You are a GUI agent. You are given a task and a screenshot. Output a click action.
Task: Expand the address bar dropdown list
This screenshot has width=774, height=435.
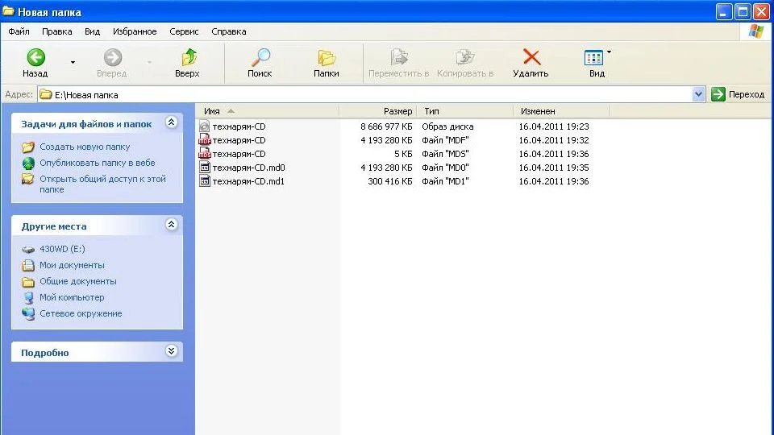click(x=698, y=94)
